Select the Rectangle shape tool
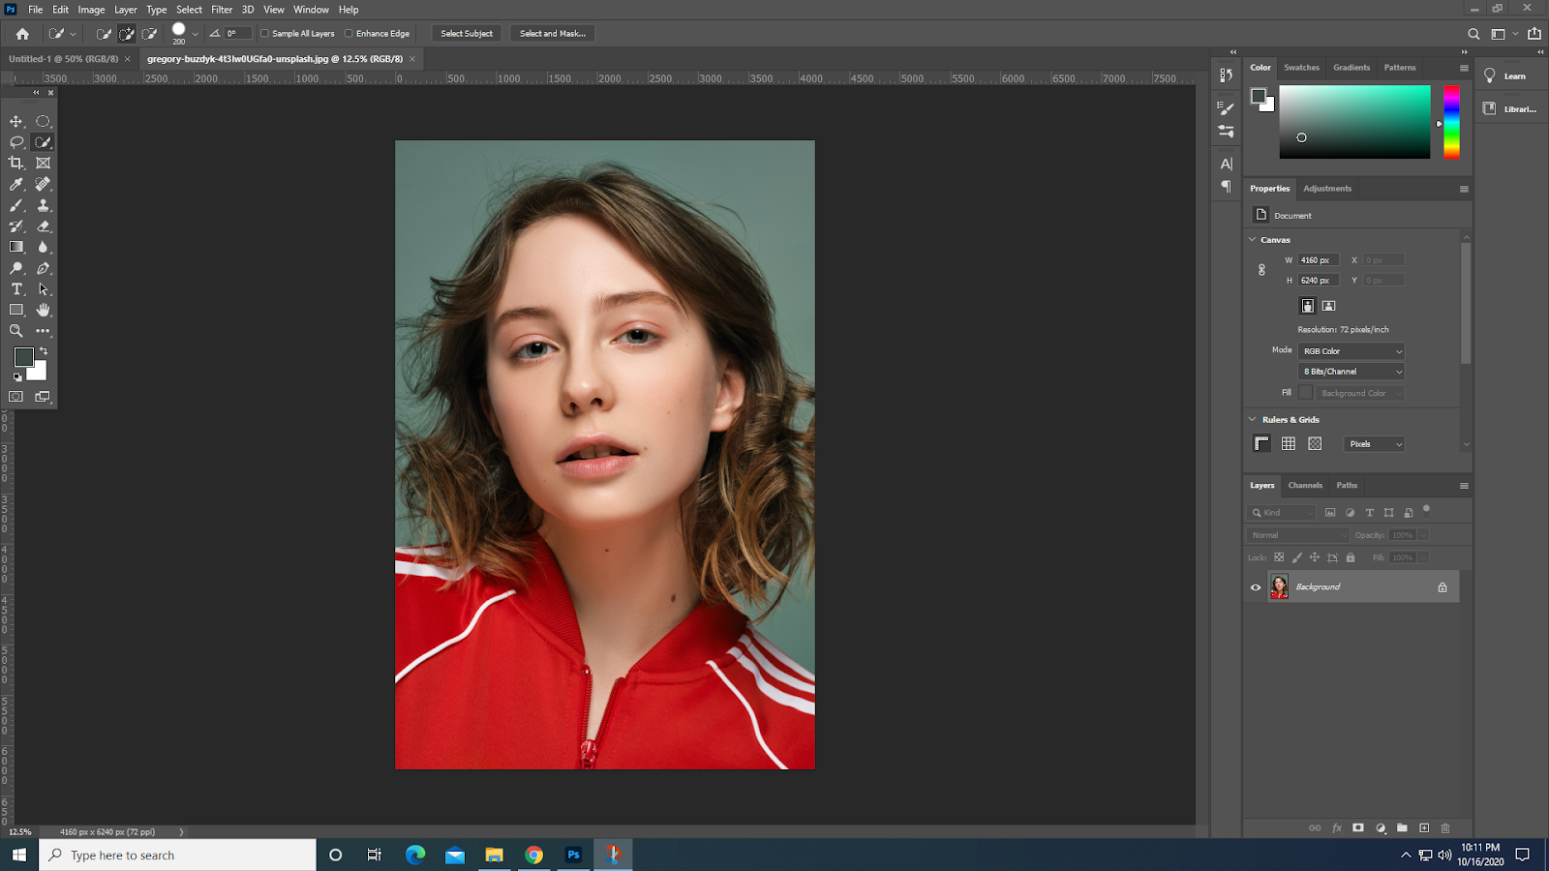Viewport: 1549px width, 871px height. [x=16, y=310]
